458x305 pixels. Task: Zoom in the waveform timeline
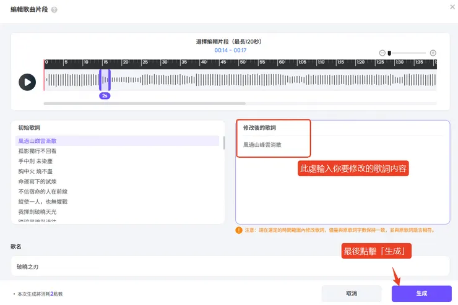433,53
